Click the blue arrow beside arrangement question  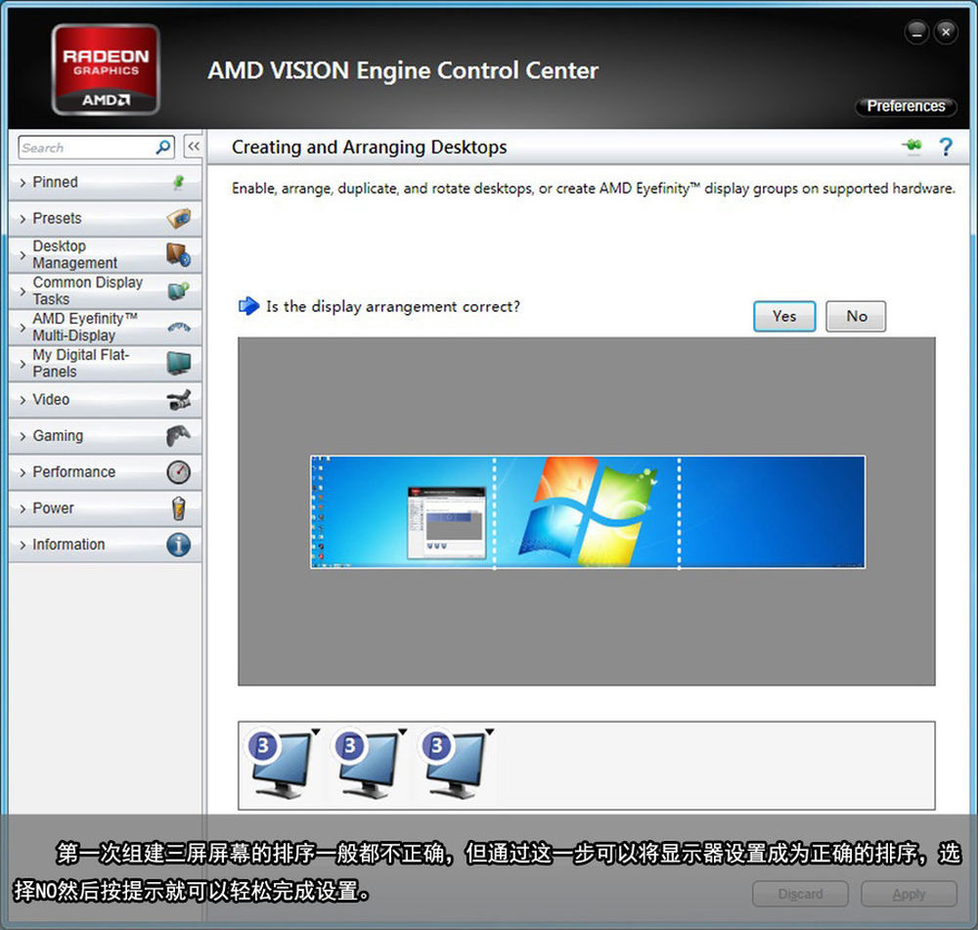tap(248, 306)
